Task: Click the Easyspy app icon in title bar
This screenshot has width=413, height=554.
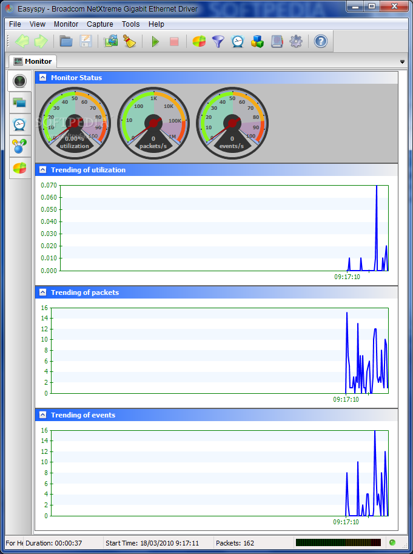Action: pos(9,8)
